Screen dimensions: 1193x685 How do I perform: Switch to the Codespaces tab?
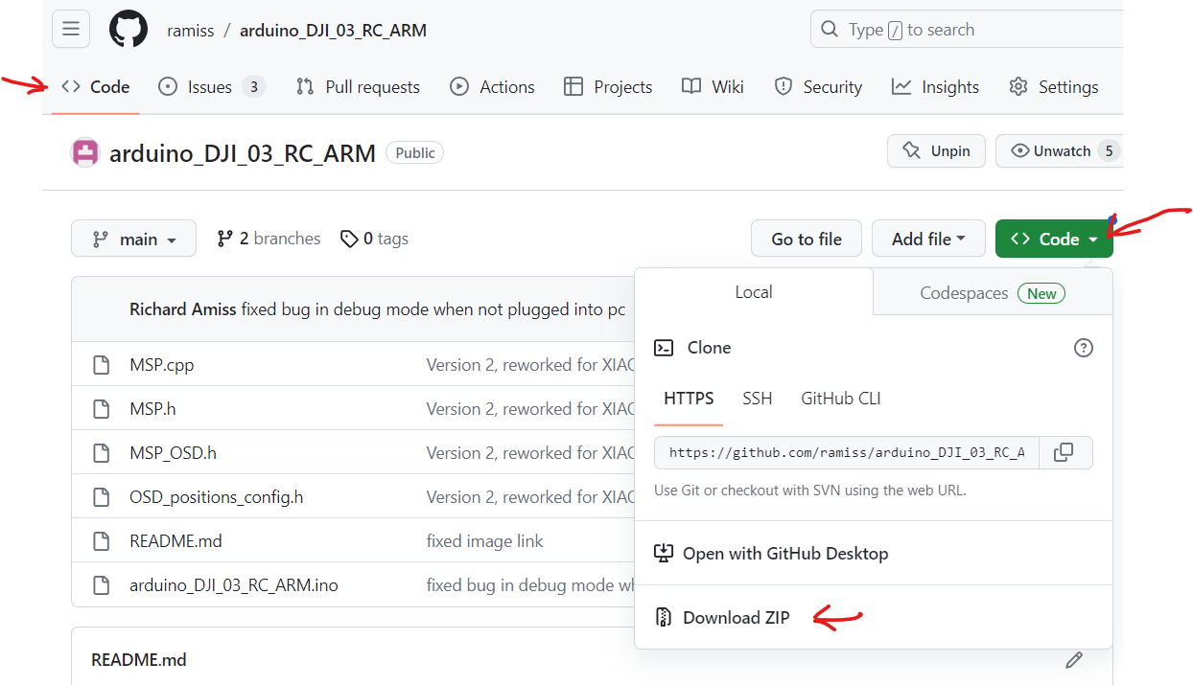(x=965, y=292)
